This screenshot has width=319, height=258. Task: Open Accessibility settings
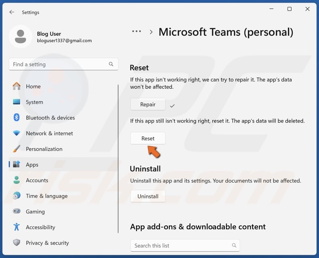(40, 227)
